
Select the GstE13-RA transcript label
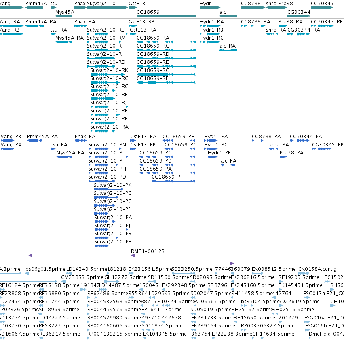(143, 30)
